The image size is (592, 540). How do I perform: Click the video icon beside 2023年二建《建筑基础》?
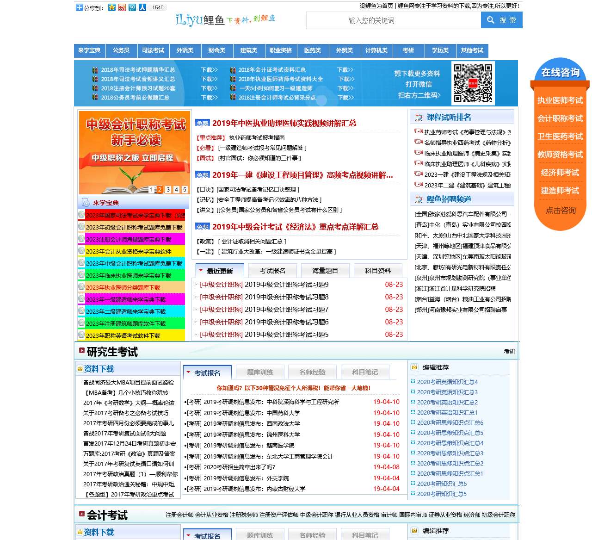tap(419, 185)
